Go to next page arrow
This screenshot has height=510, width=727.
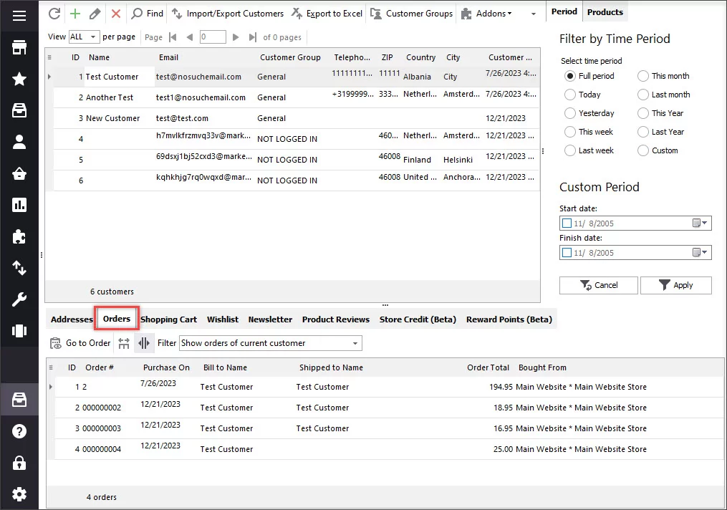tap(236, 37)
